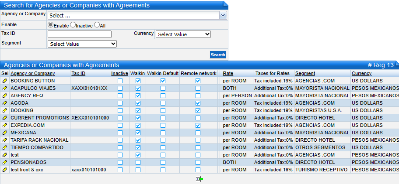Click pencil icon beside 'test' agency
The image size is (399, 184).
[4, 155]
